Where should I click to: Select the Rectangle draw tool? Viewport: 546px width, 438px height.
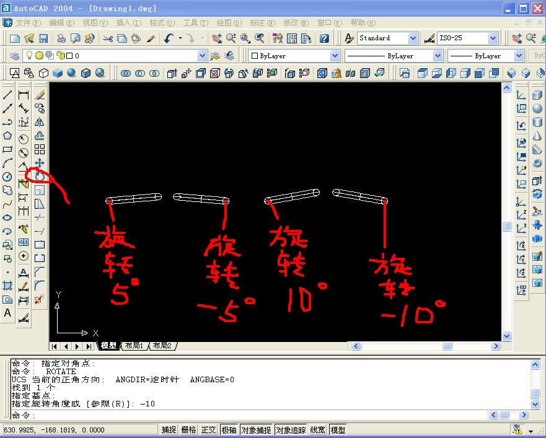(x=7, y=149)
